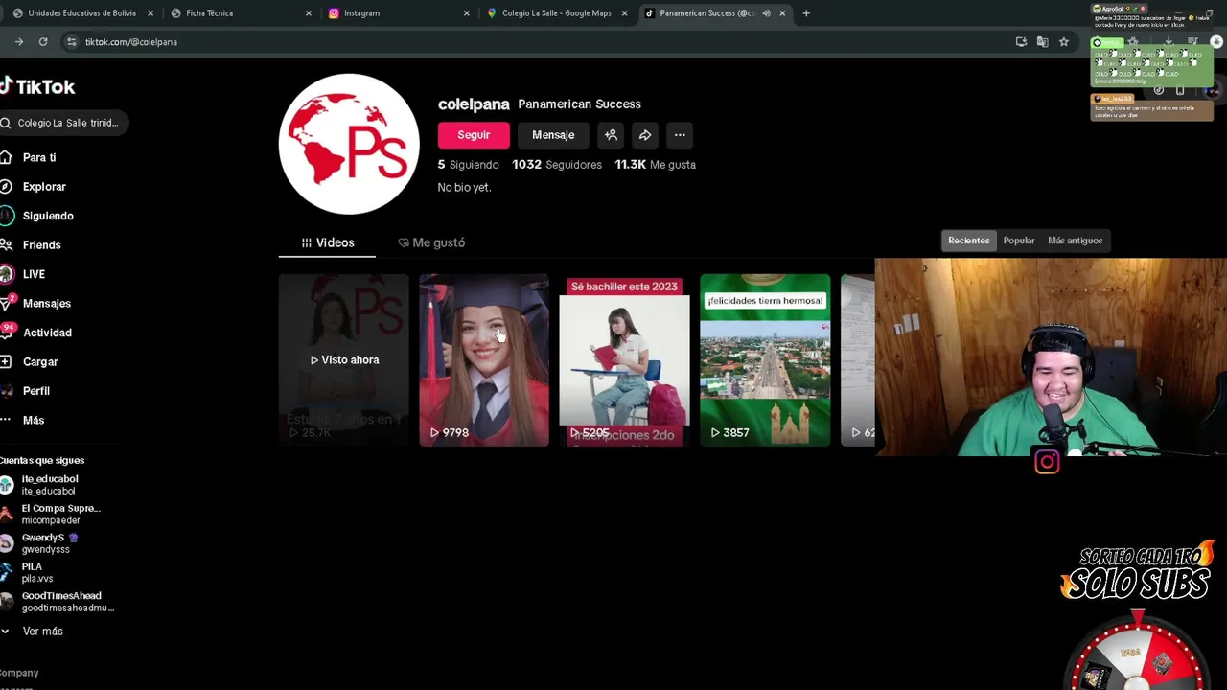Follow colelpana with the Seguir button
1227x690 pixels.
click(474, 135)
